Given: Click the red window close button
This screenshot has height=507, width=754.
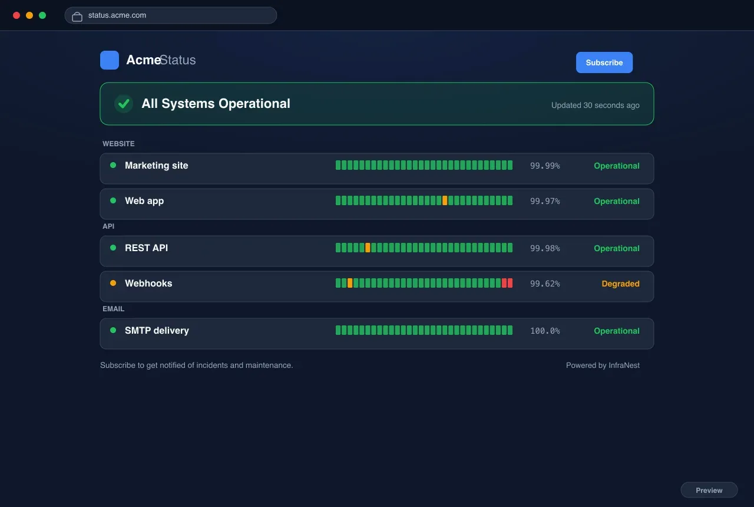Looking at the screenshot, I should (x=16, y=15).
